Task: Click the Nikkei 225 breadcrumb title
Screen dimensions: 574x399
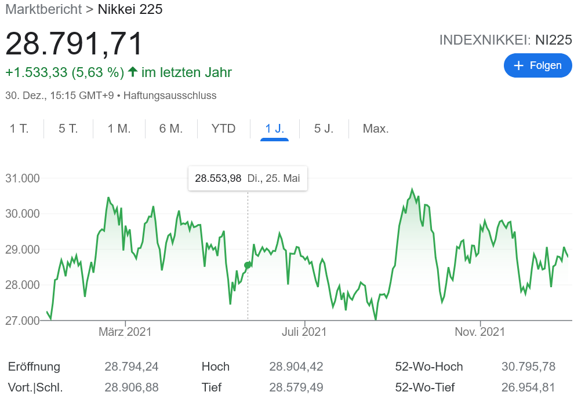Action: tap(130, 9)
